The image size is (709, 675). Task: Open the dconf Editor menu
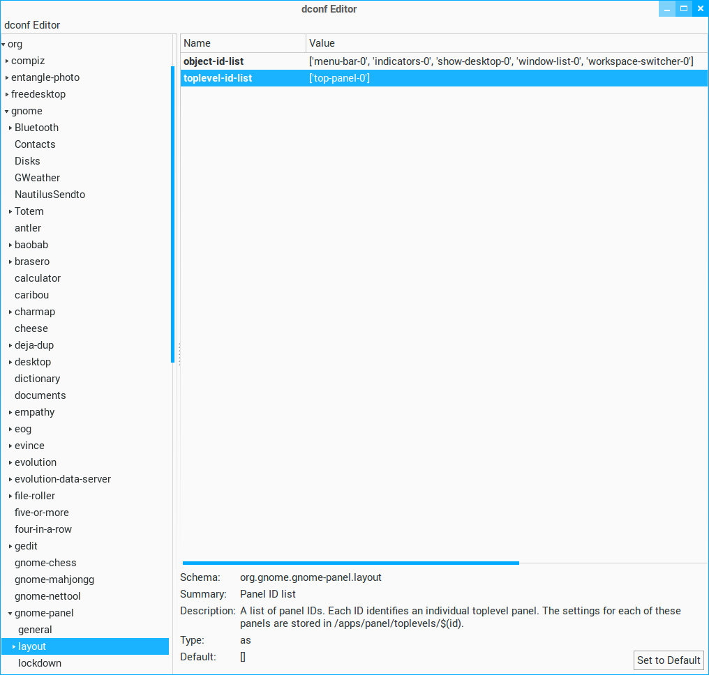point(32,25)
